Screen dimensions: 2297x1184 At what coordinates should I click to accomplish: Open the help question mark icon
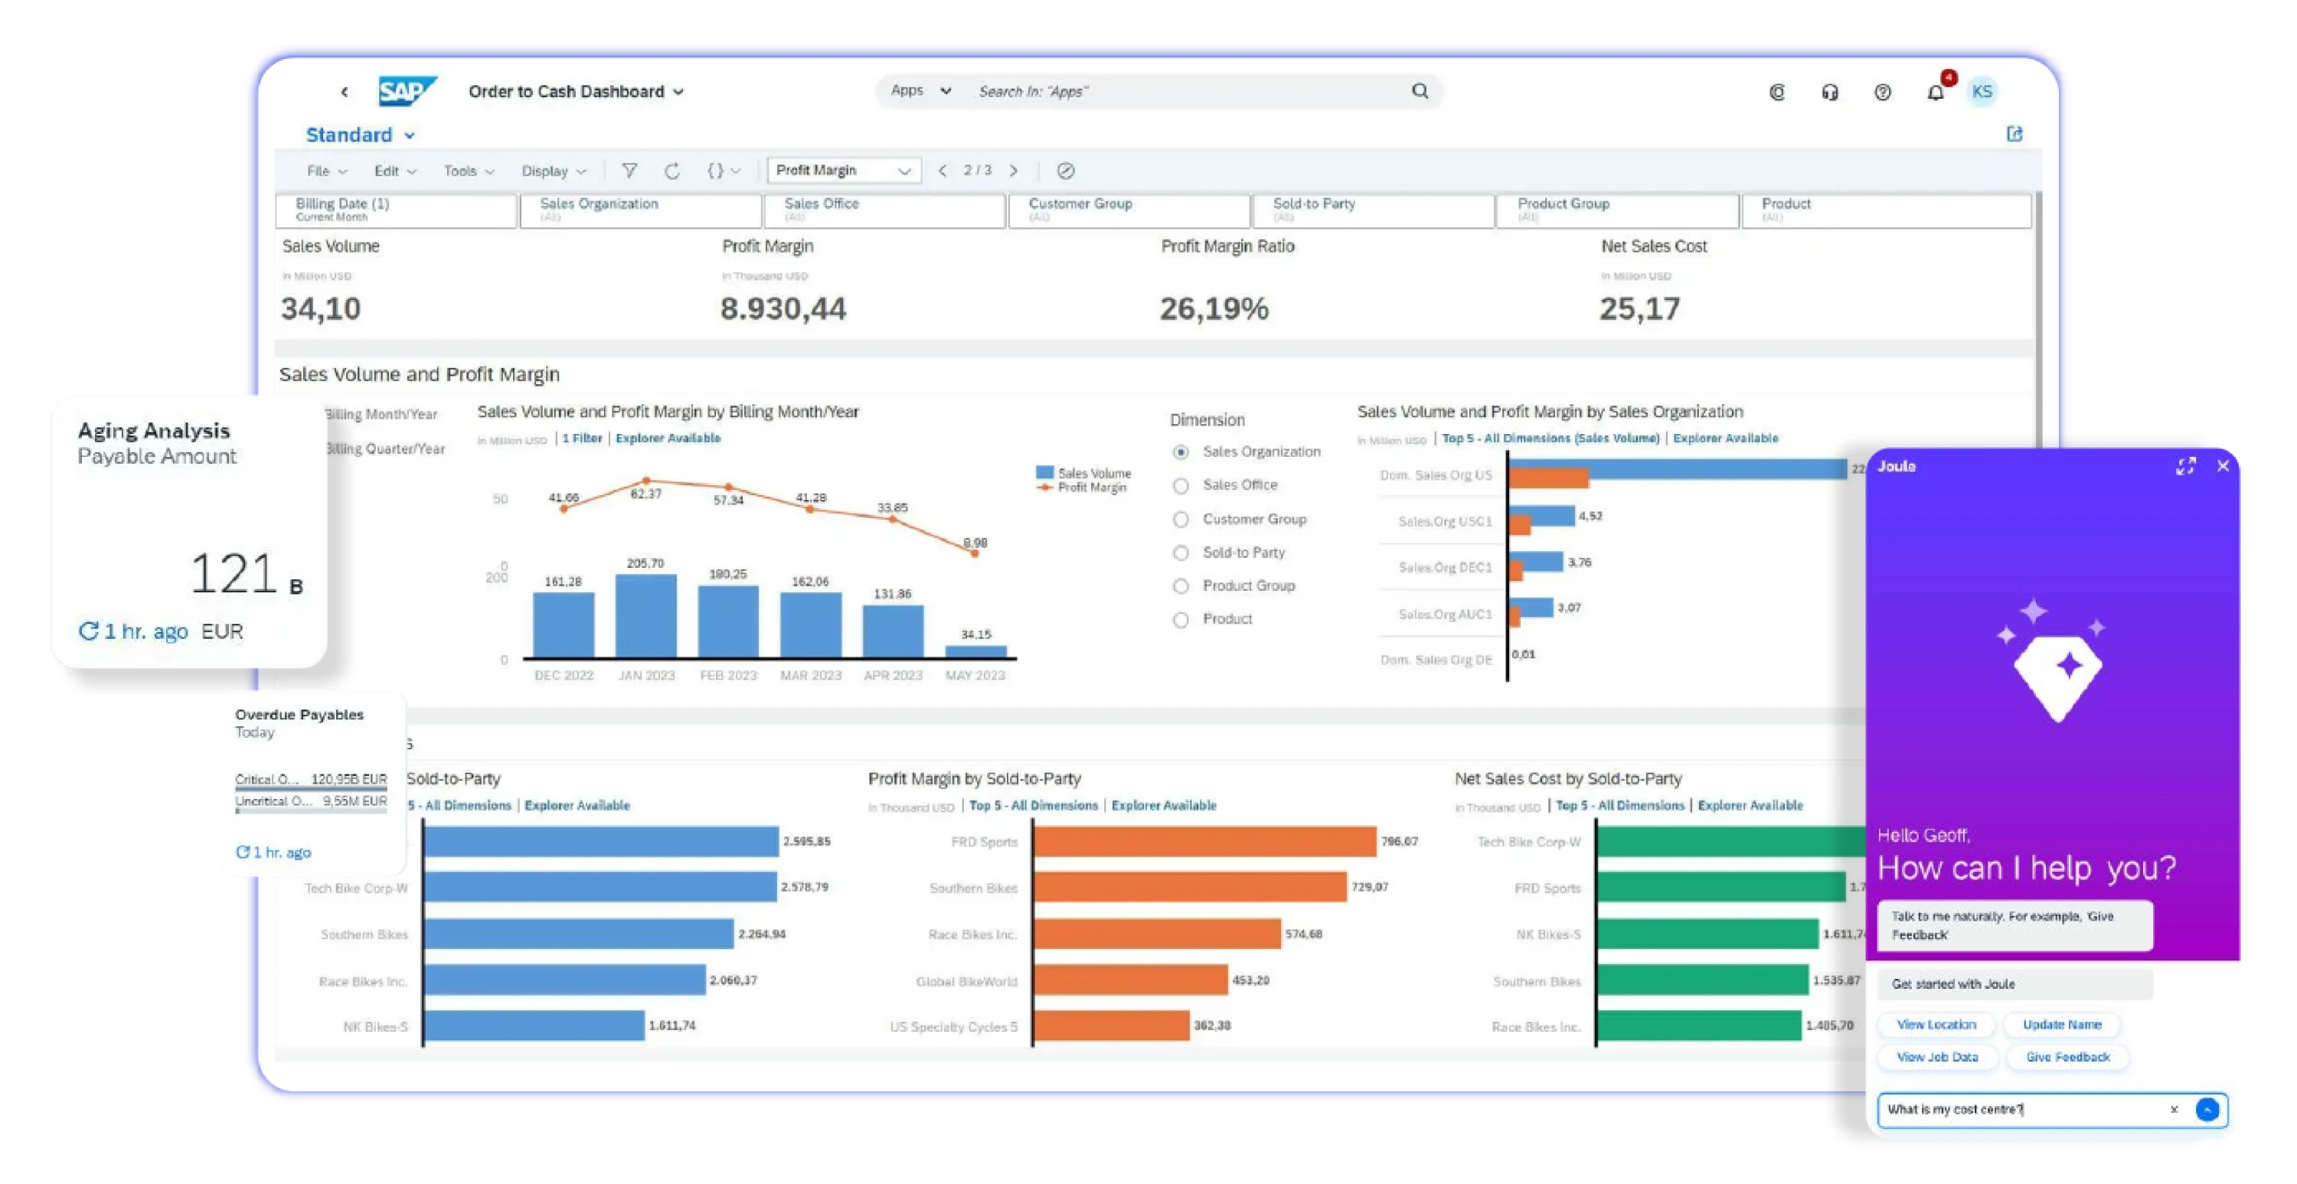tap(1884, 91)
